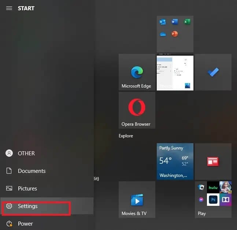Click the Settings gear icon
This screenshot has width=237, height=230.
point(9,206)
